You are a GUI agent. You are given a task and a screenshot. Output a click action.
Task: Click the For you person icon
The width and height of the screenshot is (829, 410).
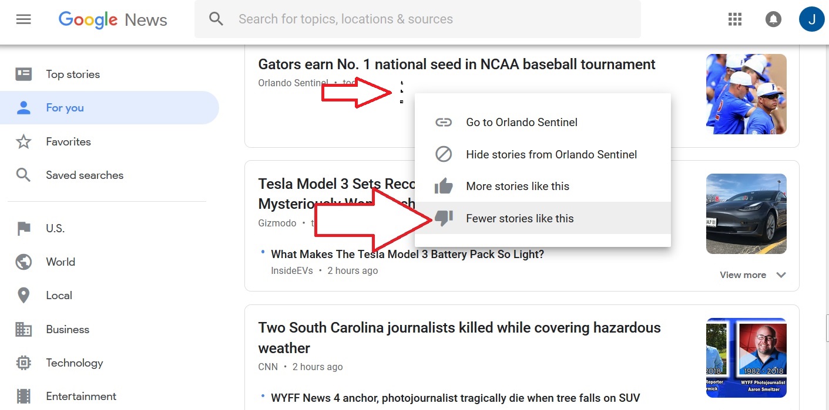point(24,107)
